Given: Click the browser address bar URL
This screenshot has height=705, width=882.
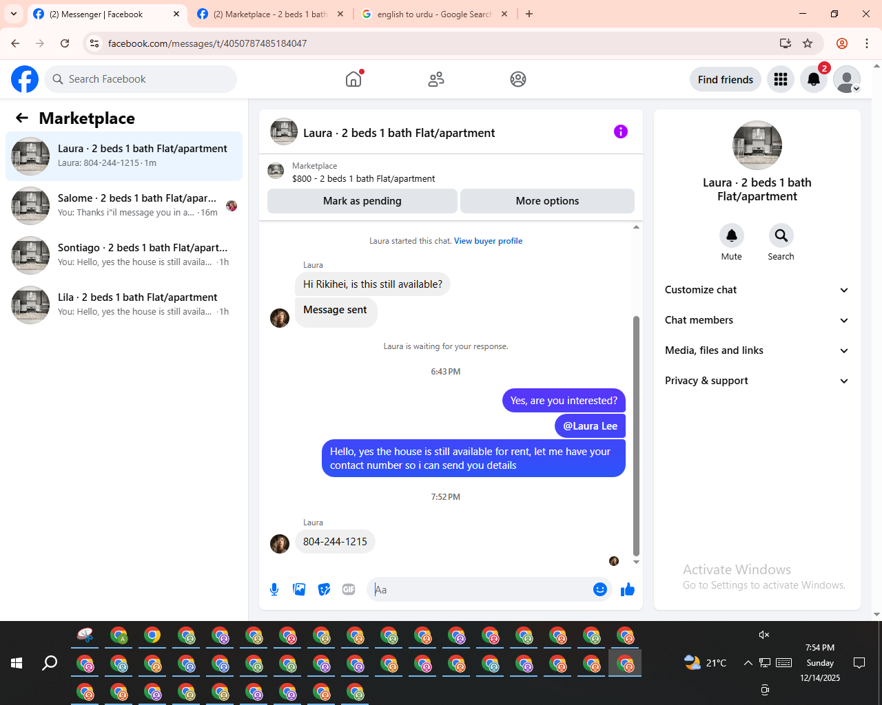Looking at the screenshot, I should coord(207,43).
